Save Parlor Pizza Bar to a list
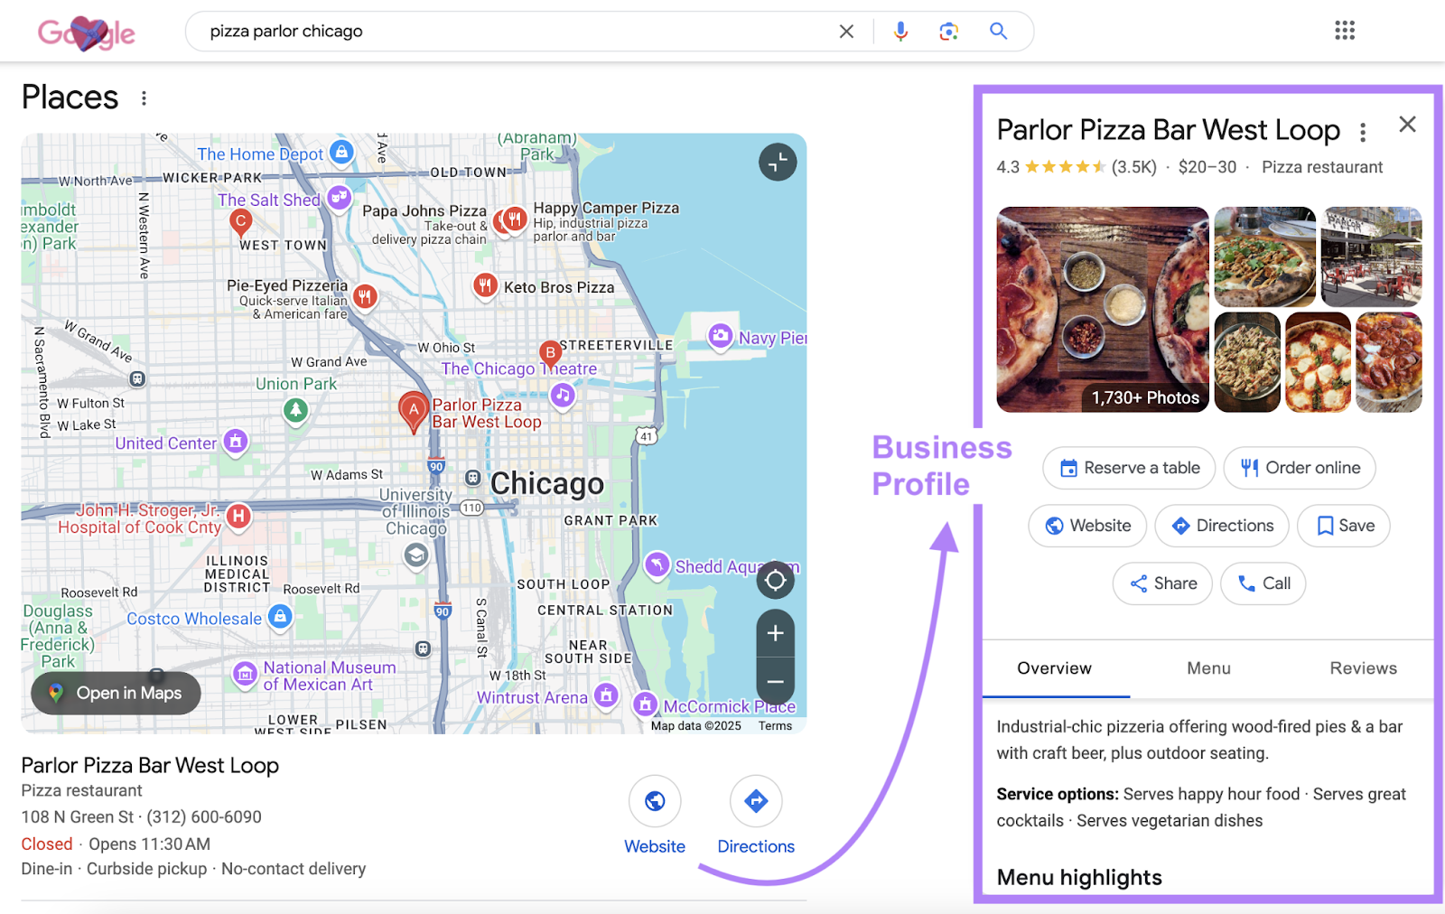Screen dimensions: 1445x914 click(x=1343, y=526)
